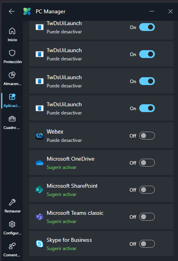
Task: Disable the last TwDsUiLaunch toggle above Webex
Action: (147, 108)
